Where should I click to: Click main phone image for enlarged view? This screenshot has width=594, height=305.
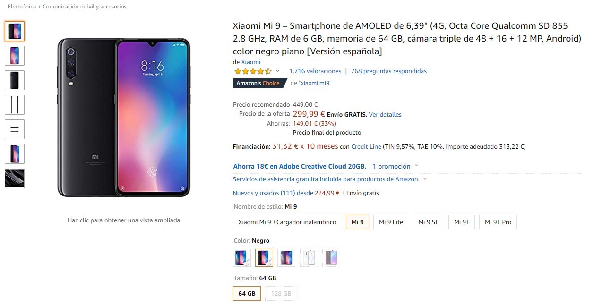(x=124, y=118)
